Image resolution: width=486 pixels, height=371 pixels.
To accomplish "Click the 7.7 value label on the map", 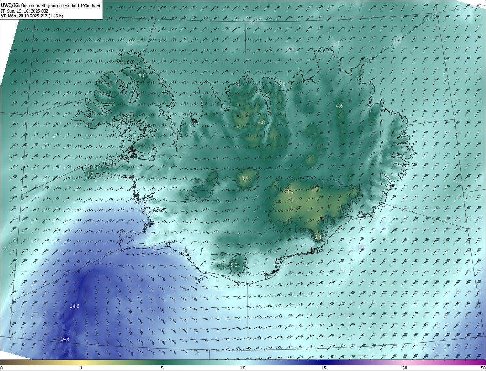I will (130, 43).
